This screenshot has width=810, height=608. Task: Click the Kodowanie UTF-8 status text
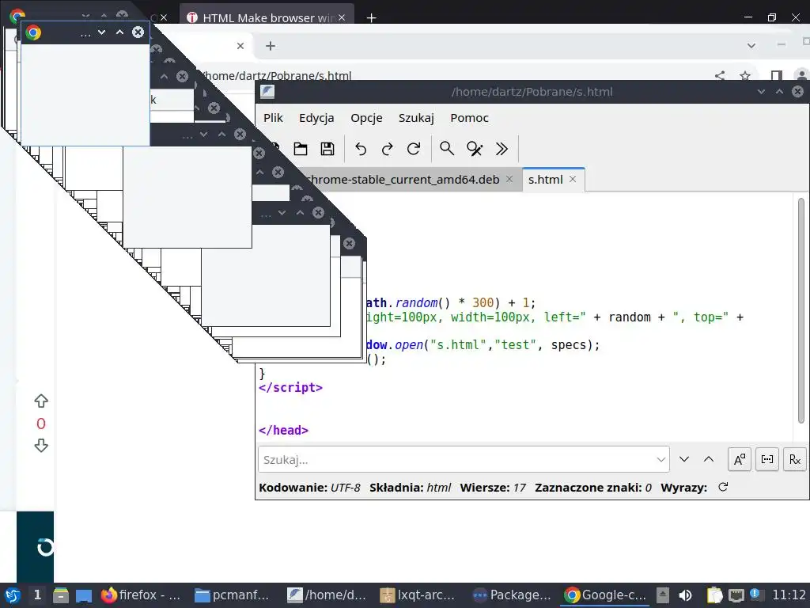click(x=309, y=488)
